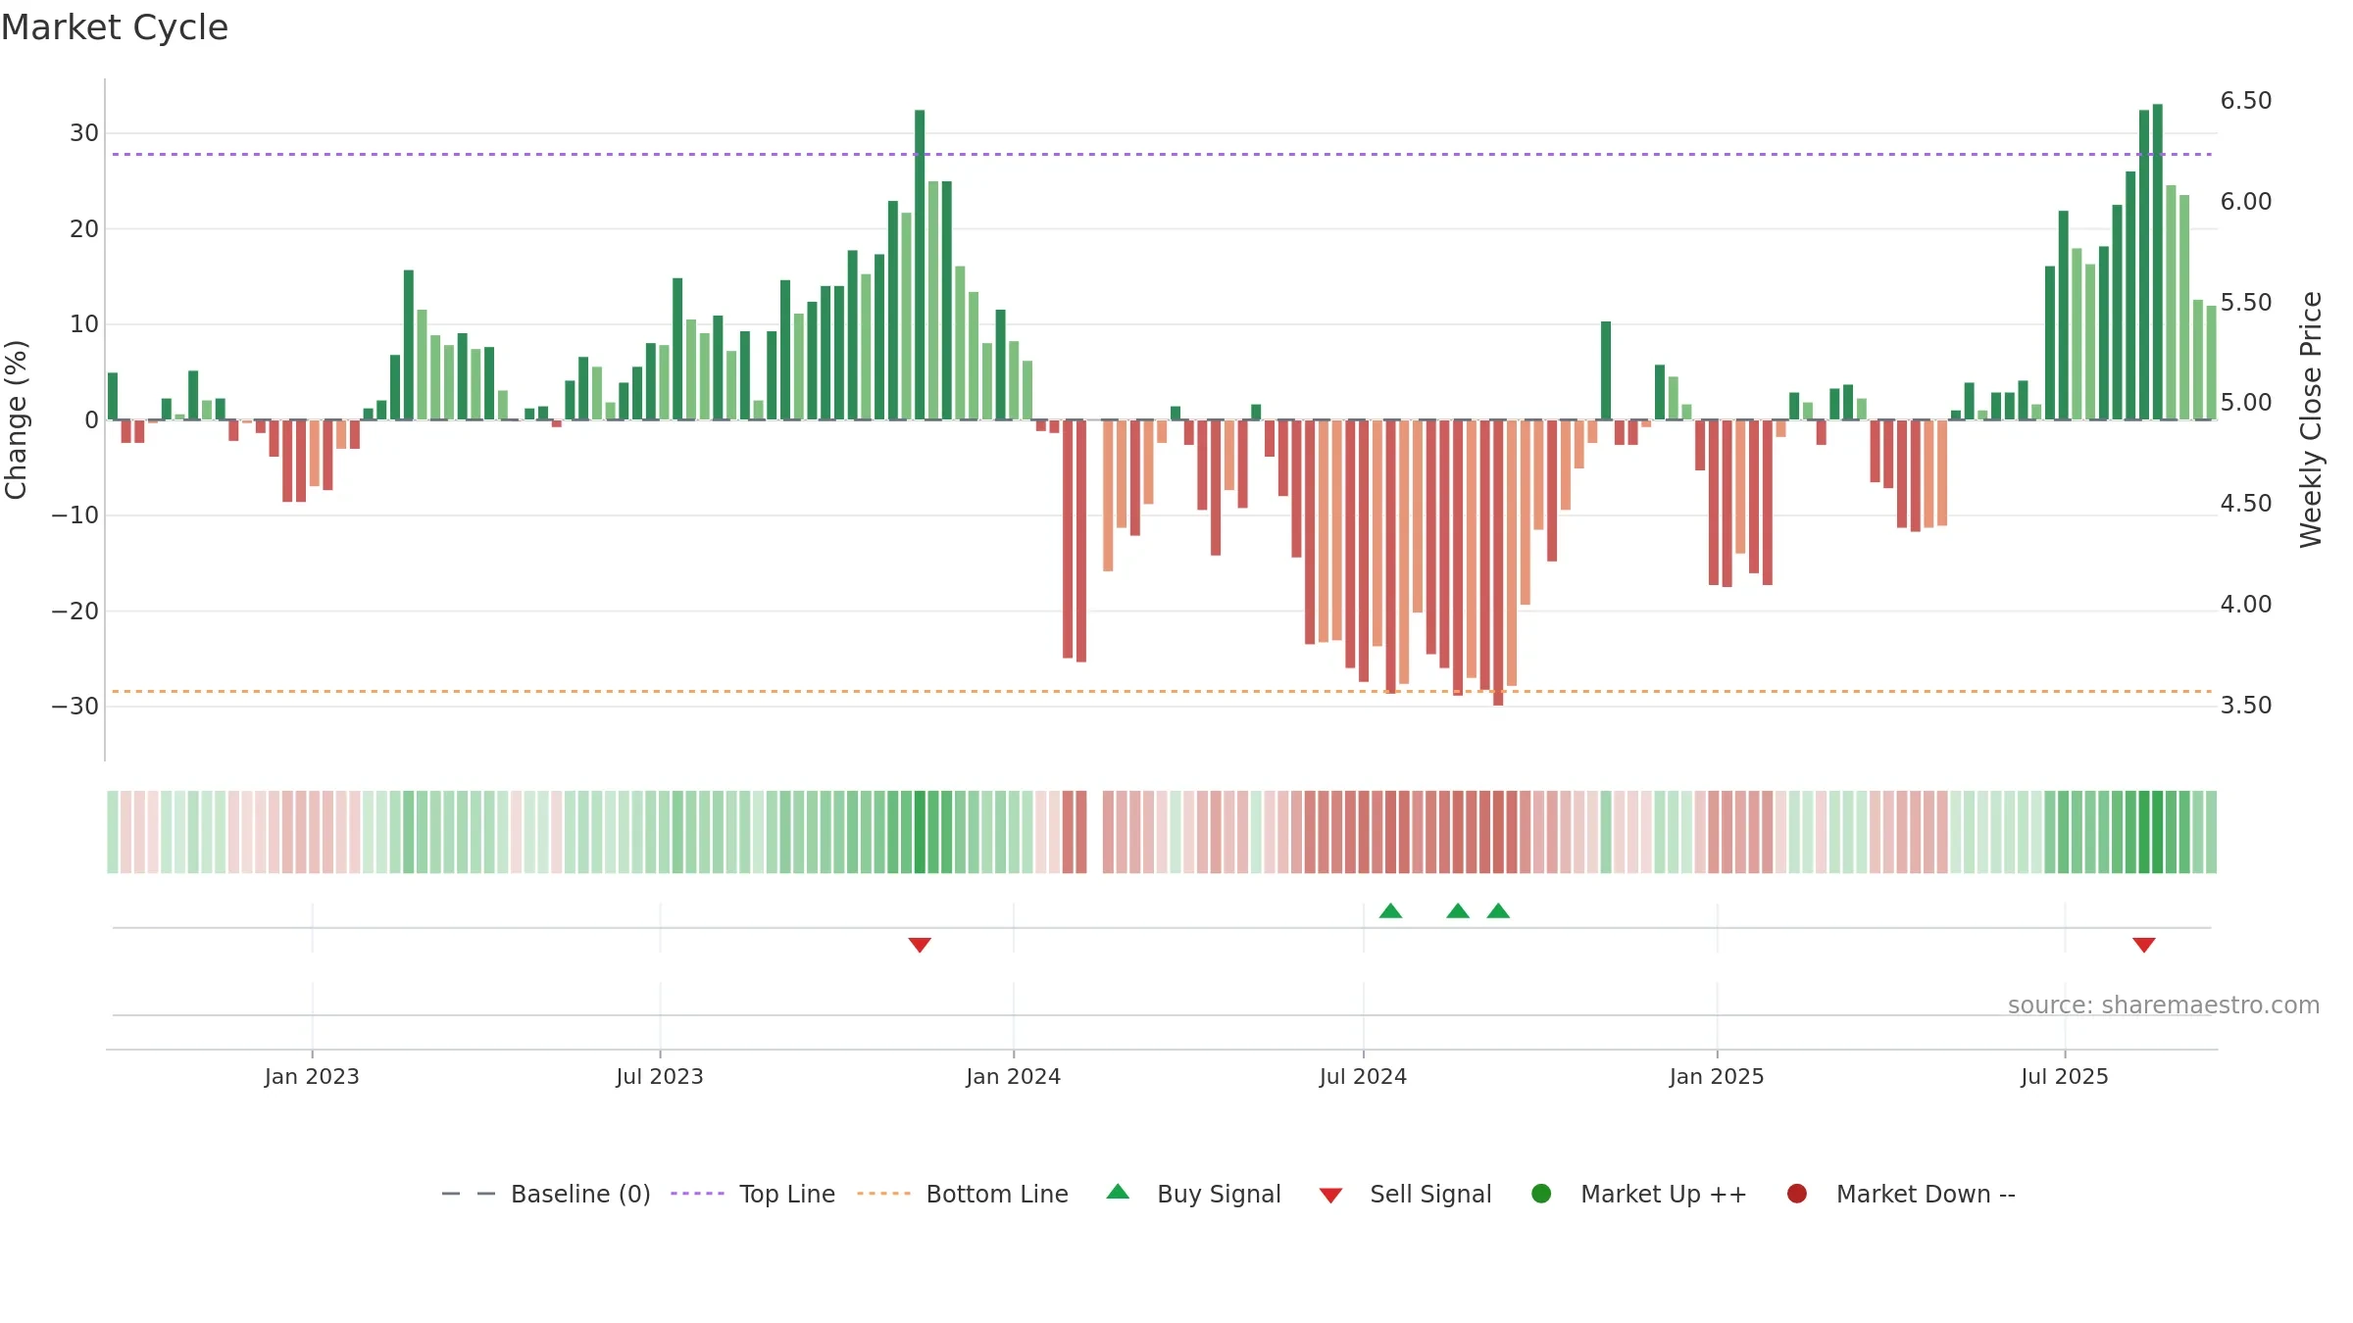The image size is (2353, 1323).
Task: Click the darkest green heat strip cell near late 2023
Action: coord(920,832)
